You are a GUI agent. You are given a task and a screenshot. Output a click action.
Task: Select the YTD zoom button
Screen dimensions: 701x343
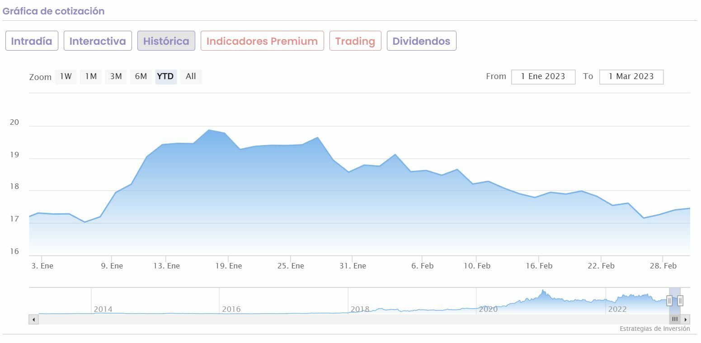[165, 77]
